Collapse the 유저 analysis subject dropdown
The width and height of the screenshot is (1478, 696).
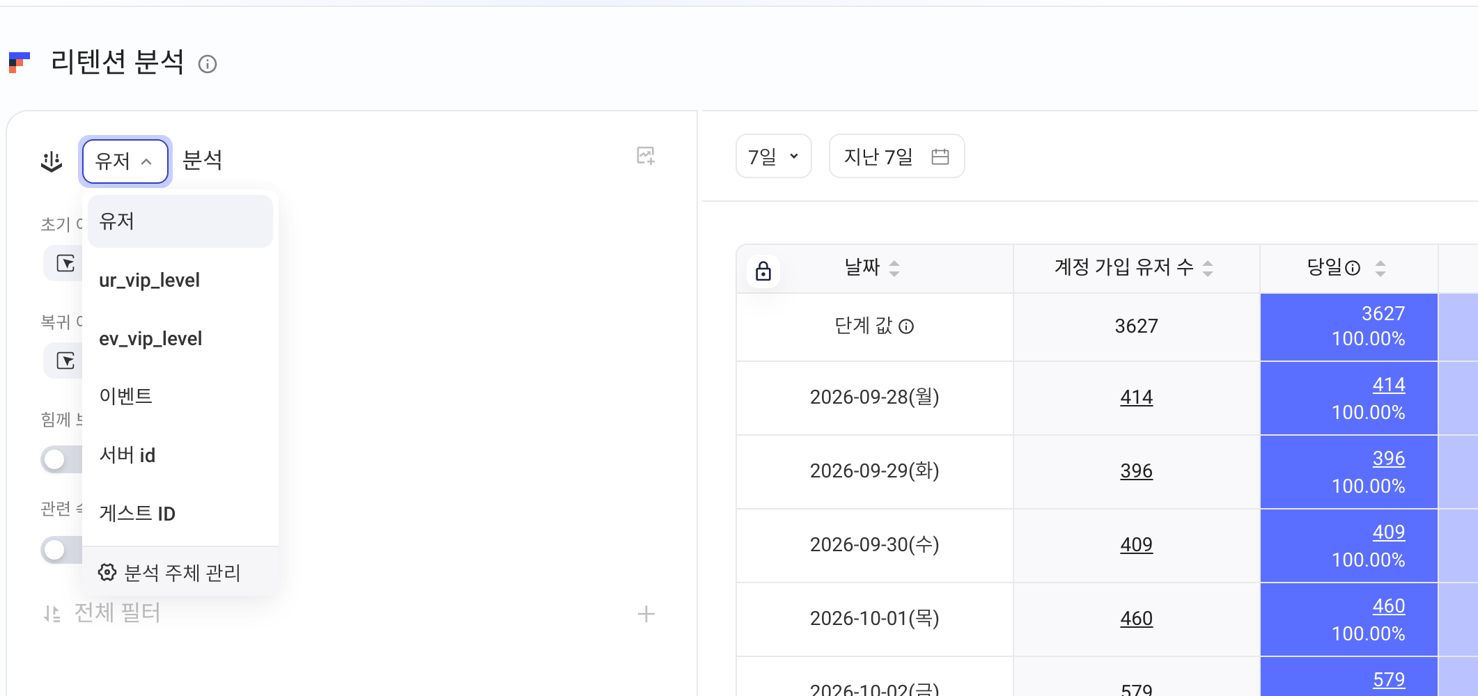click(x=125, y=161)
